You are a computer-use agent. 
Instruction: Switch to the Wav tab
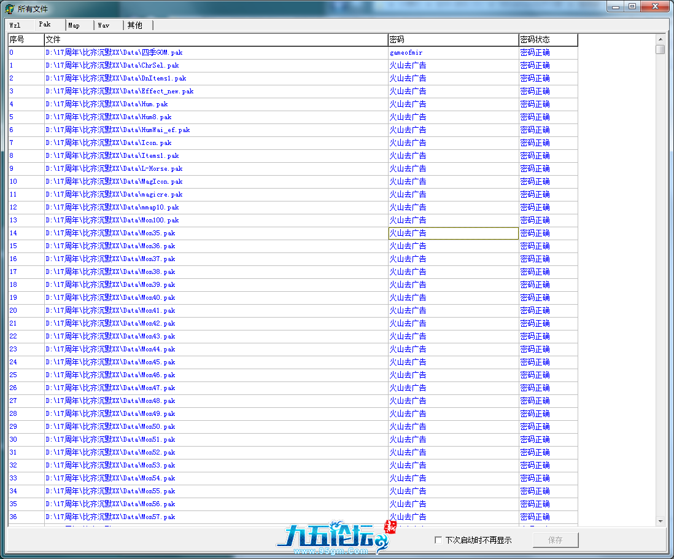tap(109, 25)
